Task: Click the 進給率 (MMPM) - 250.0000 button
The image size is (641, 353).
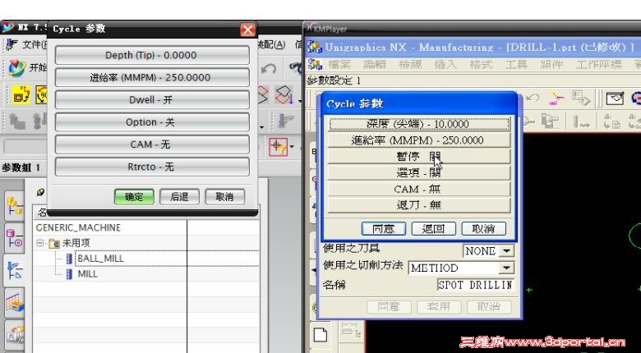Action: click(x=419, y=140)
